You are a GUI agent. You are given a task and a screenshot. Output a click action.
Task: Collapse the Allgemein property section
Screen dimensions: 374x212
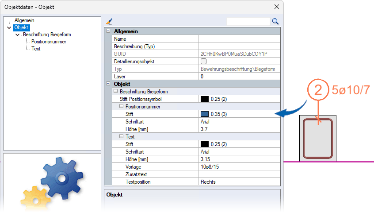coord(108,31)
